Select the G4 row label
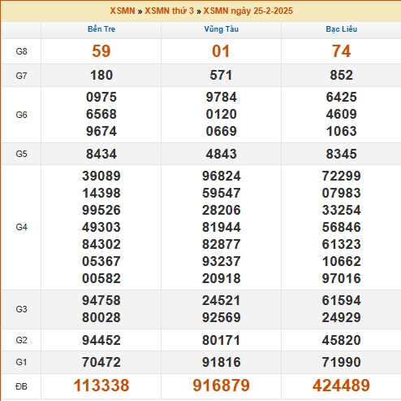Image resolution: width=401 pixels, height=401 pixels. point(21,227)
